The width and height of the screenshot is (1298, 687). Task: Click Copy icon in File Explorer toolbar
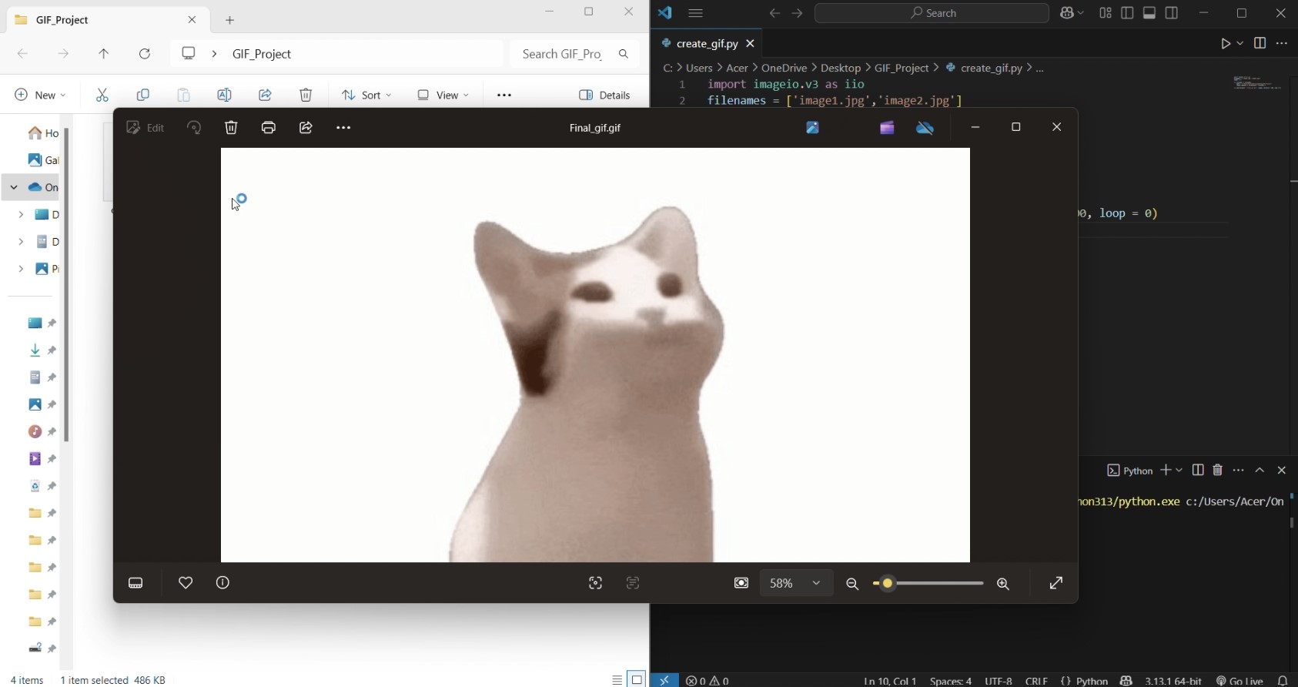tap(143, 95)
